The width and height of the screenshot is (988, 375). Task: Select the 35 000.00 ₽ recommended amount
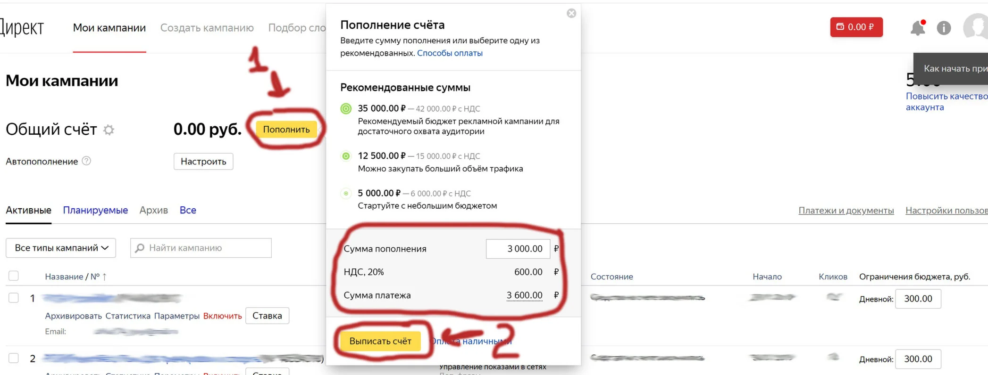click(x=346, y=109)
